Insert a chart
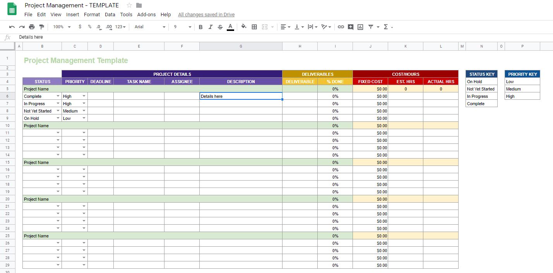Viewport: 553px width, 273px height. tap(360, 27)
